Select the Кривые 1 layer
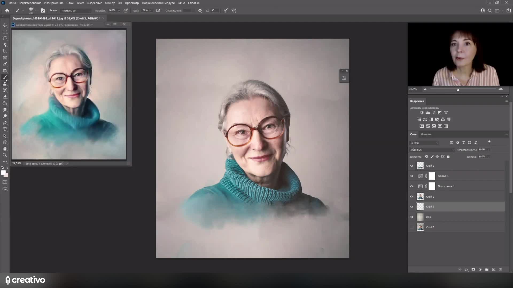The height and width of the screenshot is (288, 513). 444,176
